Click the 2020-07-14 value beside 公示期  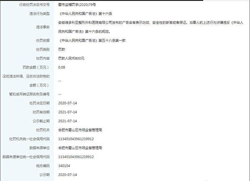67,175
